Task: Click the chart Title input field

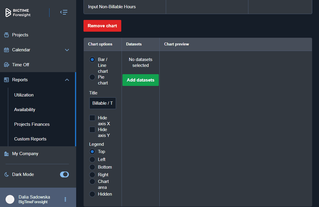Action: coord(103,103)
